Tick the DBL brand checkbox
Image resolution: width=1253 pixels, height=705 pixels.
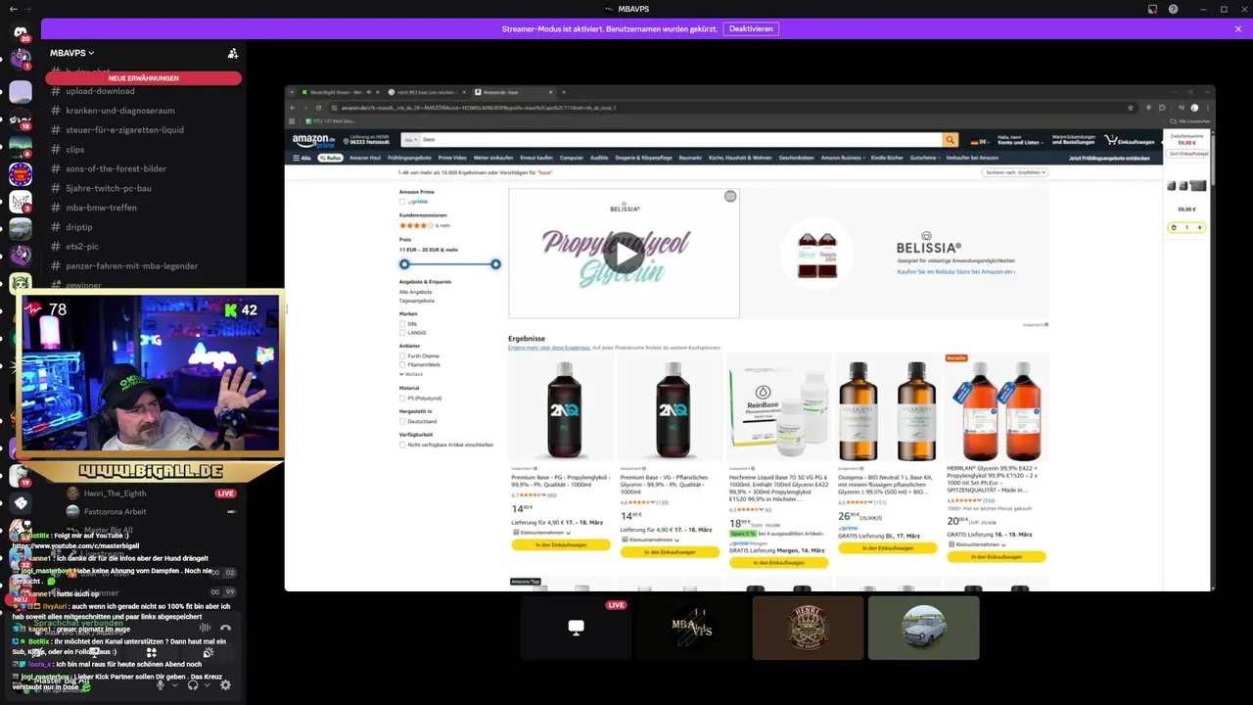(x=402, y=323)
